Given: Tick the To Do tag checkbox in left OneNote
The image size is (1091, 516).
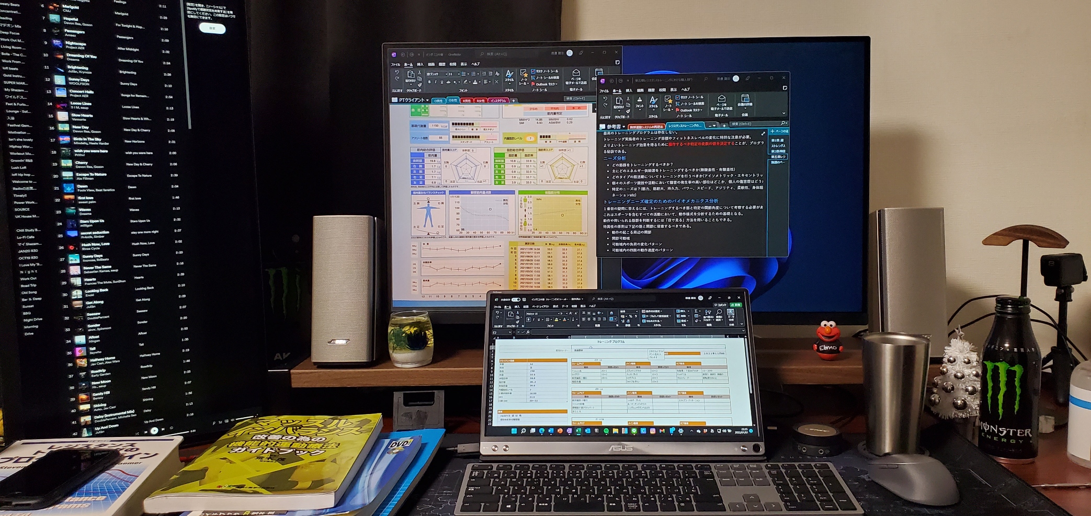Looking at the screenshot, I should (x=533, y=71).
